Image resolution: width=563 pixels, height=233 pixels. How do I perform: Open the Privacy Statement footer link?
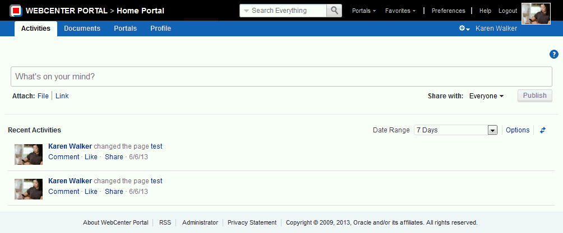point(252,222)
